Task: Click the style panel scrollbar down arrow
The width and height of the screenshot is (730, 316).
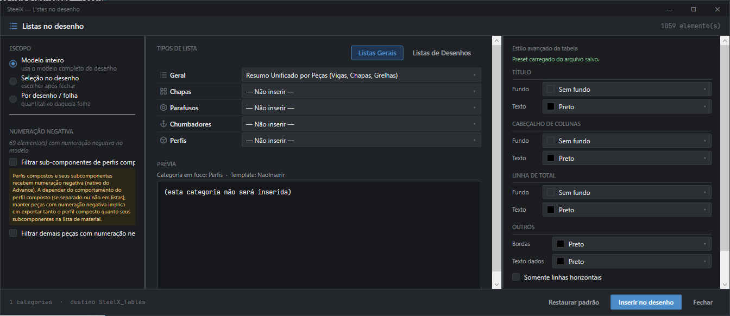Action: point(723,284)
